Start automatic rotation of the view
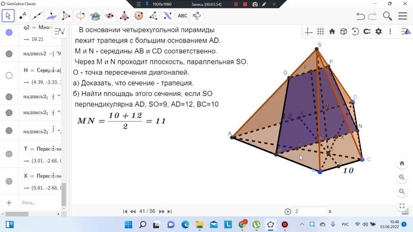The height and width of the screenshot is (232, 413). pos(355,32)
